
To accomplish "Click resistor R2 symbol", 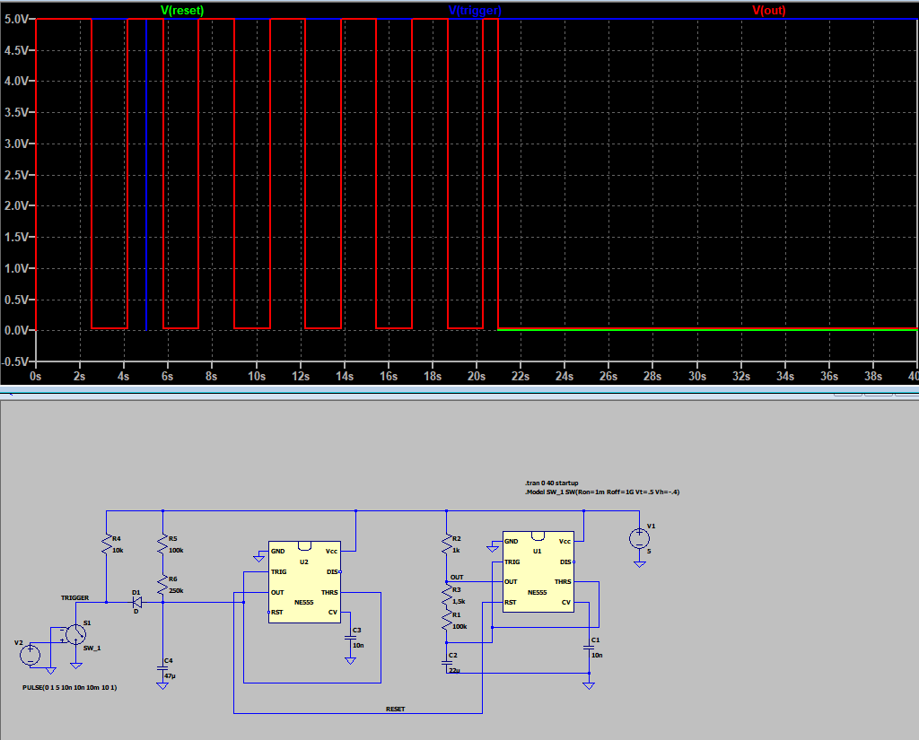I will click(446, 544).
